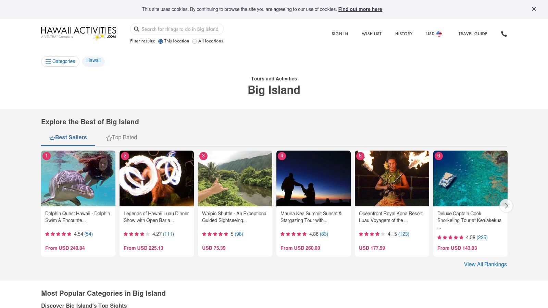Click the HawaiiActivities.com logo
Viewport: 548px width, 308px height.
coord(79,33)
